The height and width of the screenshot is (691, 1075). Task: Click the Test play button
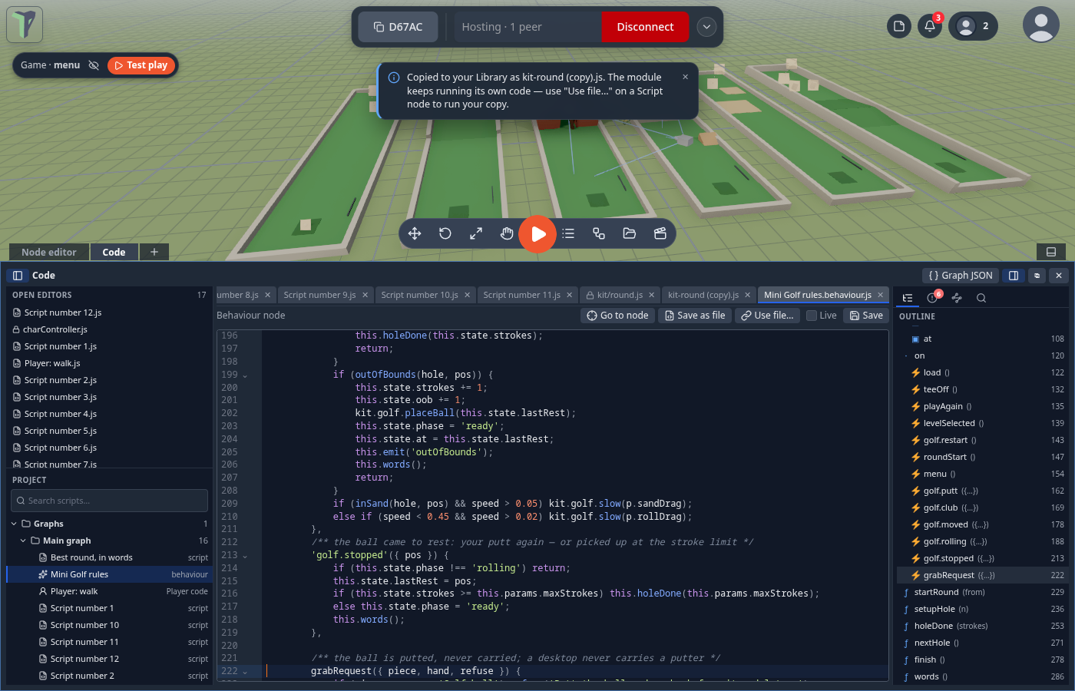coord(141,65)
